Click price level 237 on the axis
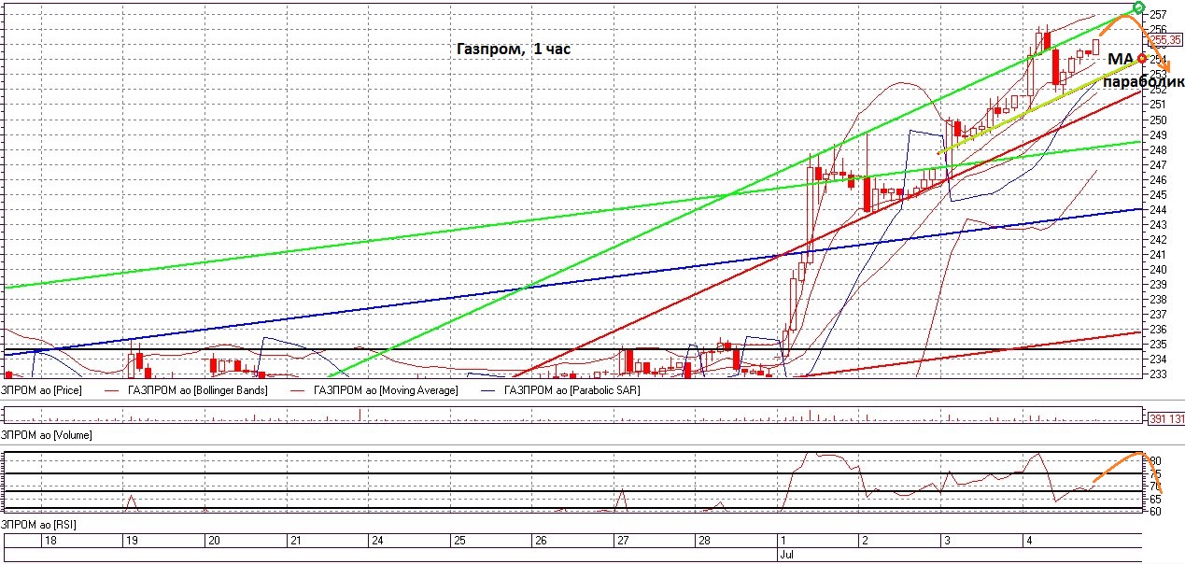 coord(1158,314)
